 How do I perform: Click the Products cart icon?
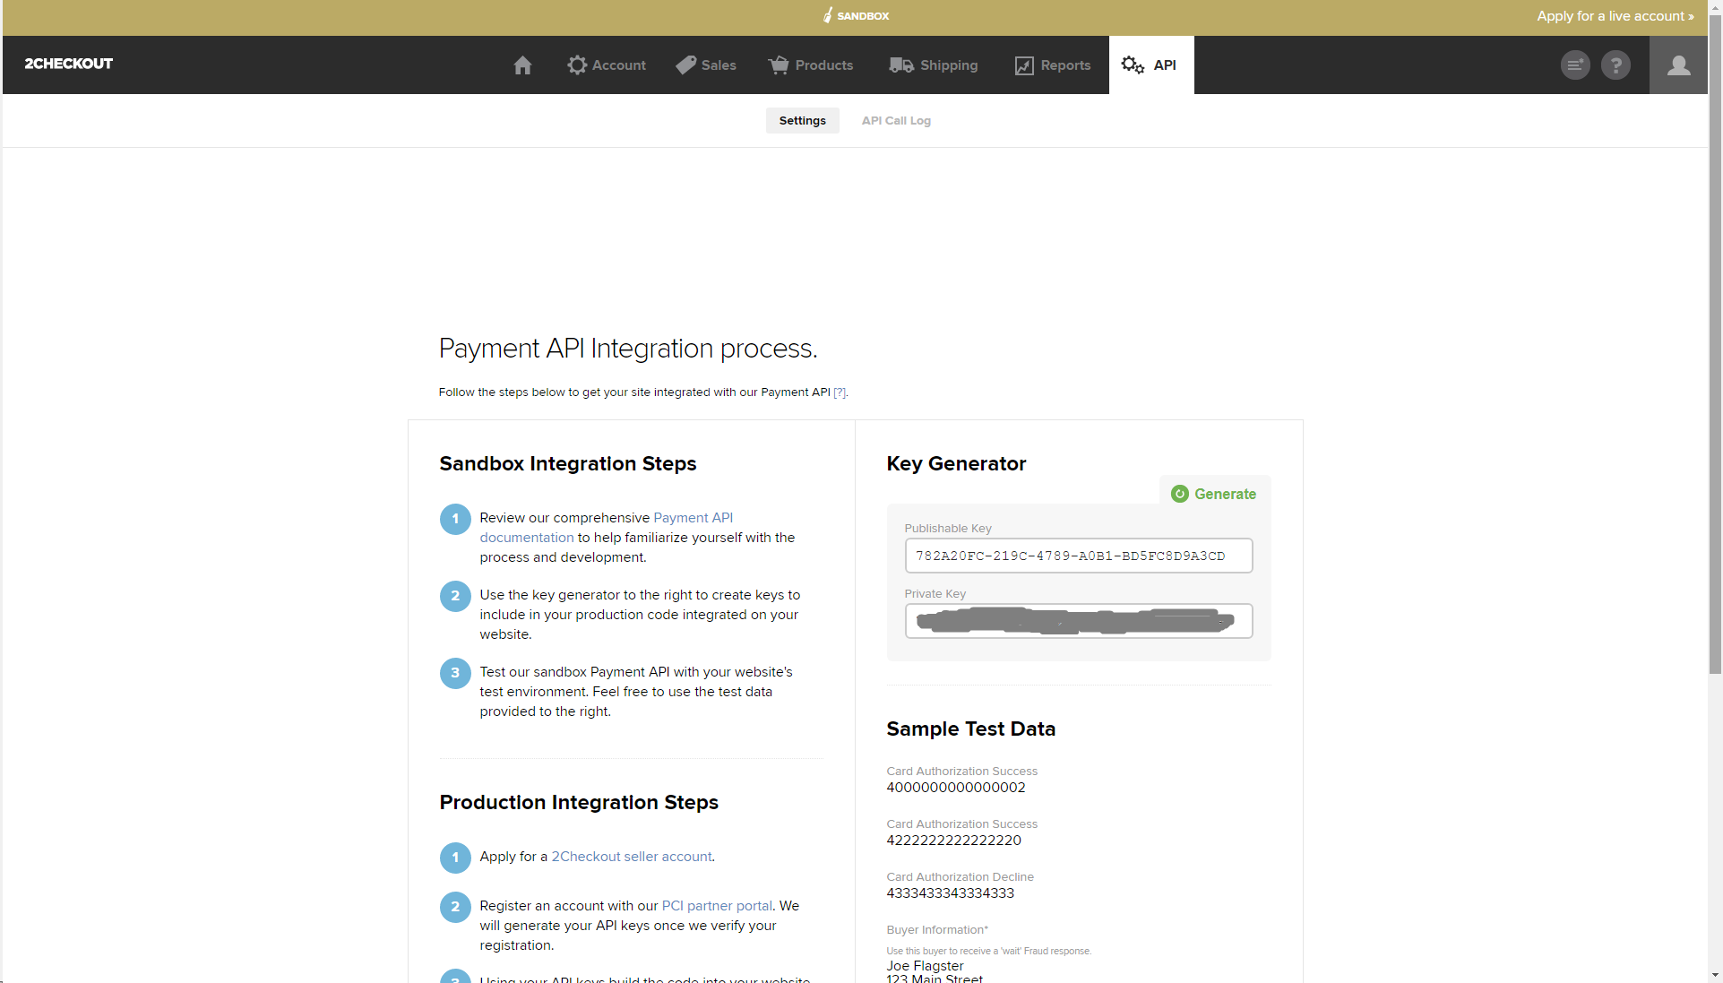(779, 65)
